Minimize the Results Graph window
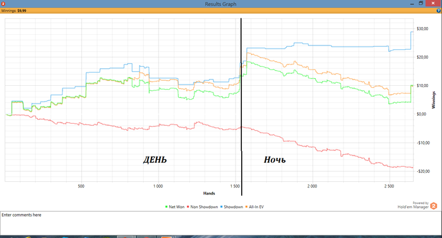Image resolution: width=442 pixels, height=238 pixels. click(x=412, y=4)
